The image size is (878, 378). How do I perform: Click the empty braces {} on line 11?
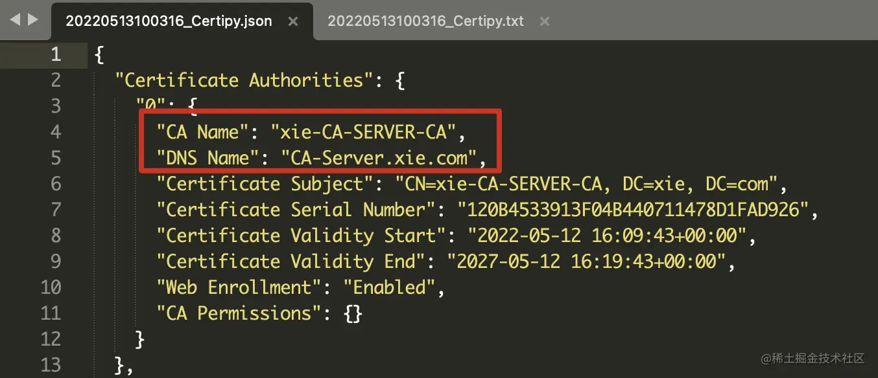pos(353,314)
